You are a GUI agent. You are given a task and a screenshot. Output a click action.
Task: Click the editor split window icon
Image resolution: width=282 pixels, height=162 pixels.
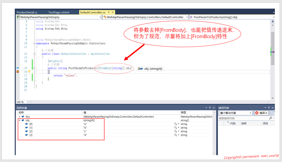[273, 21]
